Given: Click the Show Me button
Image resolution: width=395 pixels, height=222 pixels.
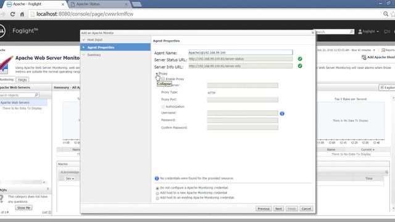Looking at the screenshot, I should pyautogui.click(x=23, y=208).
